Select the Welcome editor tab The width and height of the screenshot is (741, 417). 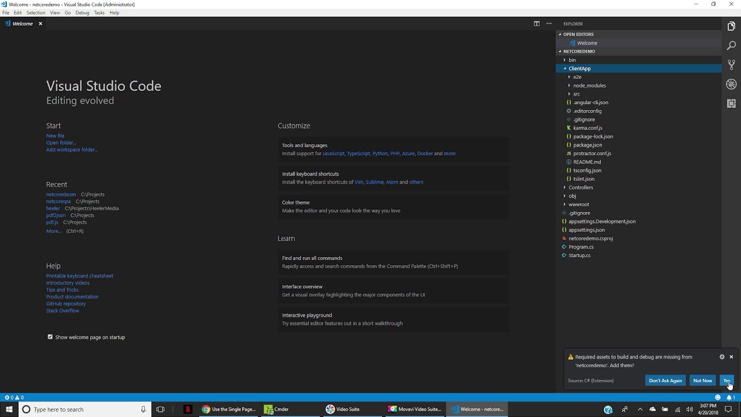[x=23, y=24]
